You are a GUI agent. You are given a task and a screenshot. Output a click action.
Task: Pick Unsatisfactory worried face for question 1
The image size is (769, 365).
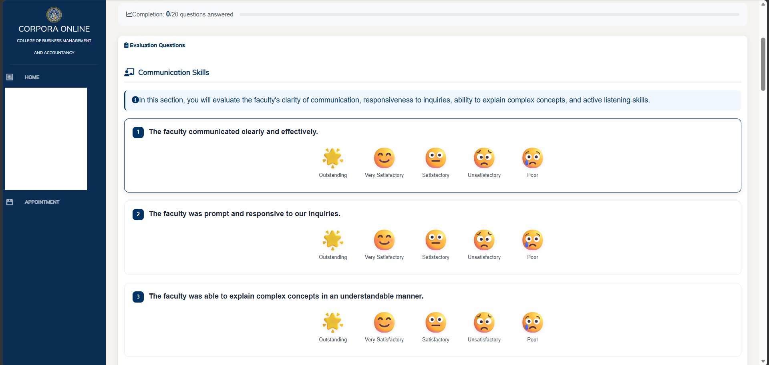point(484,158)
